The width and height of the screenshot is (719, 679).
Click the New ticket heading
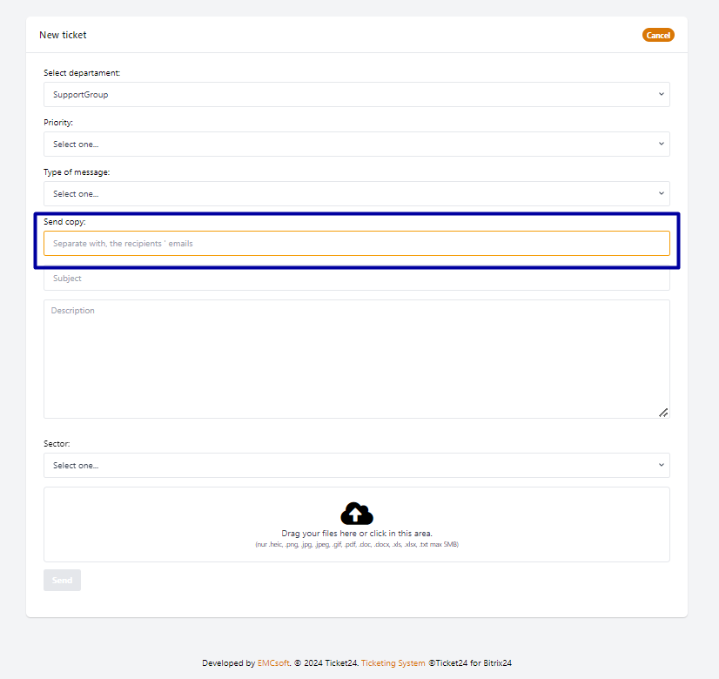[x=63, y=35]
